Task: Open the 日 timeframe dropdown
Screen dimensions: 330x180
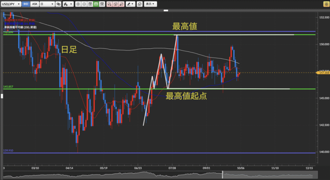Action: click(47, 4)
